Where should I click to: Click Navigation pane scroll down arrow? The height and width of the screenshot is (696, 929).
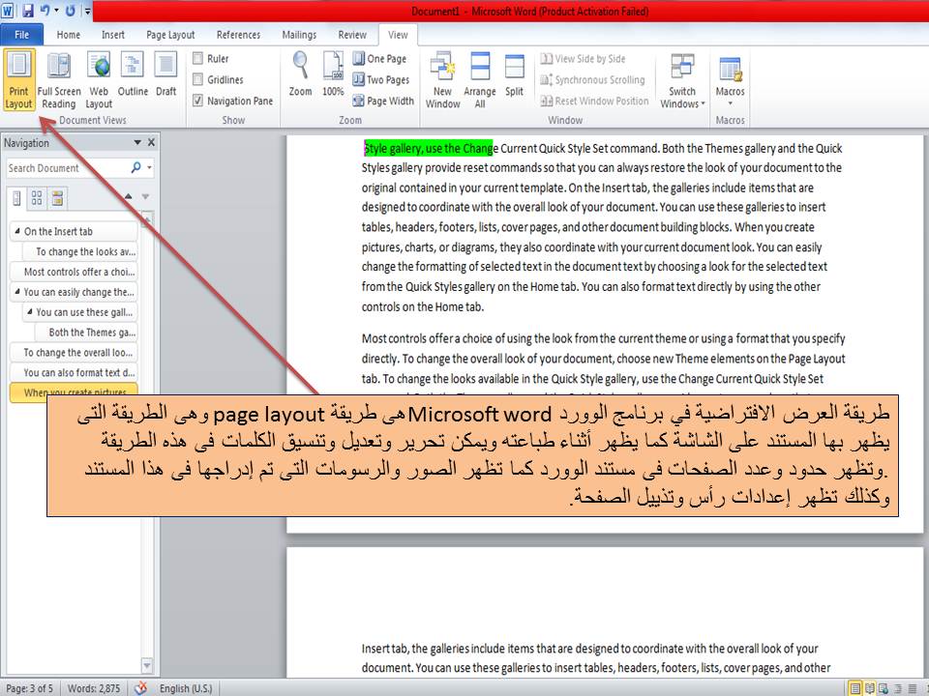(x=147, y=666)
